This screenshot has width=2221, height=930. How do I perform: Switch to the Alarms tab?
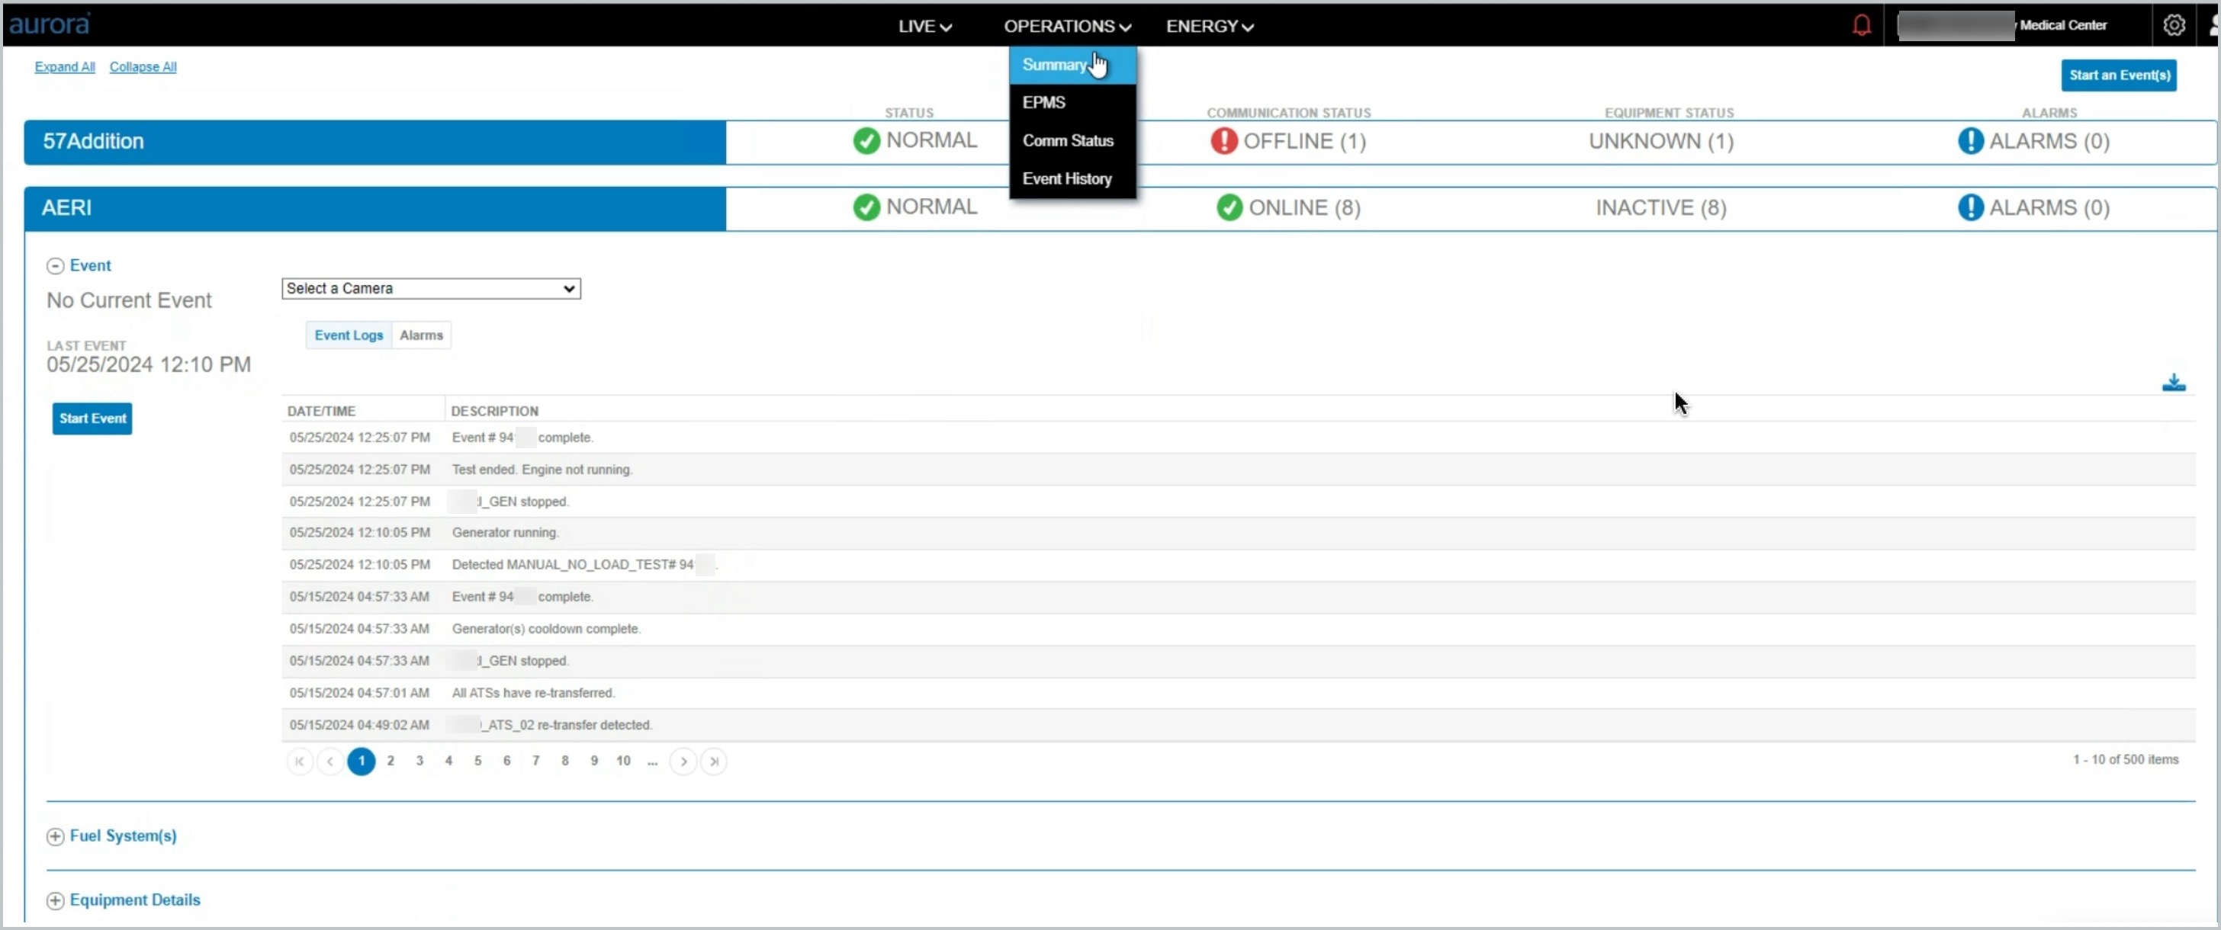[421, 335]
